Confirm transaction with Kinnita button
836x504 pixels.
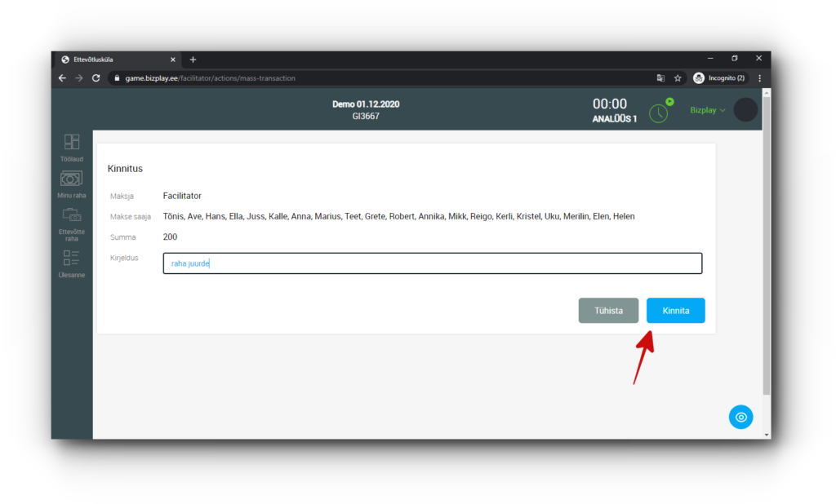coord(675,311)
